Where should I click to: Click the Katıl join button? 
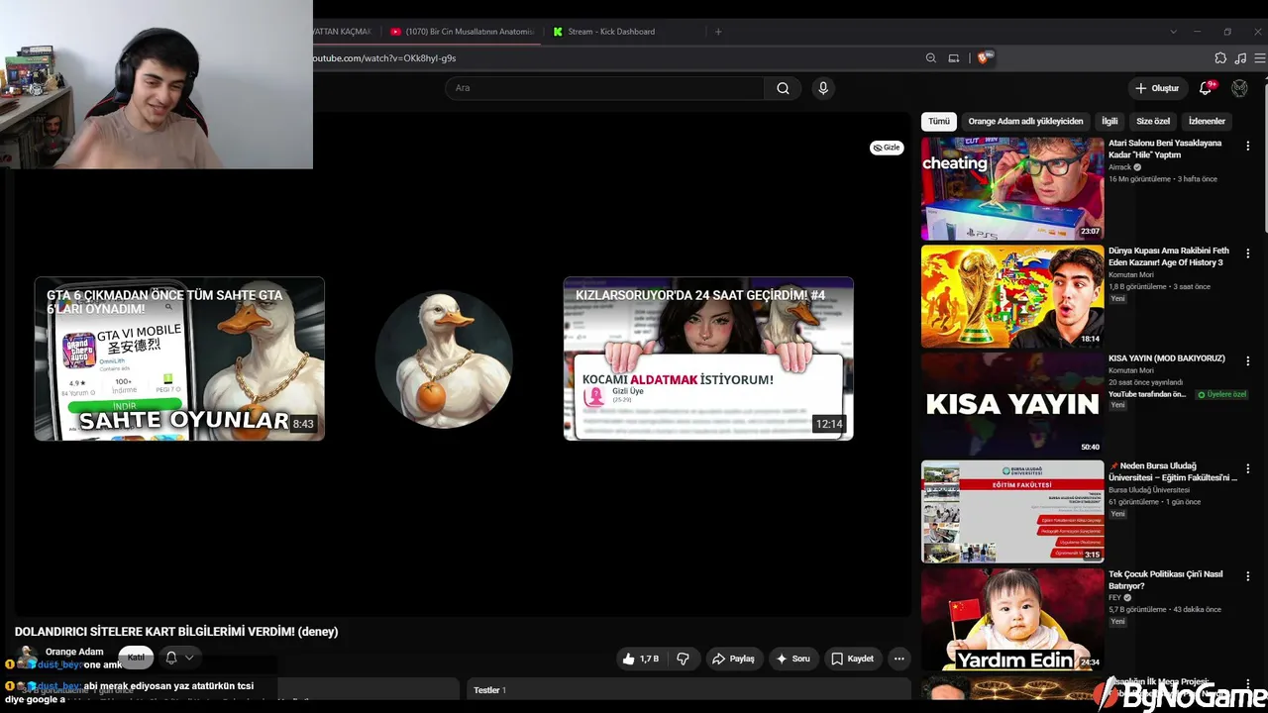click(136, 658)
